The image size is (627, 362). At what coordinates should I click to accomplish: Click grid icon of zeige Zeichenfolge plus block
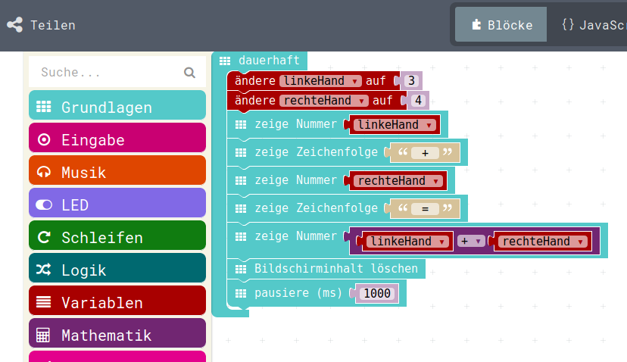coord(241,153)
